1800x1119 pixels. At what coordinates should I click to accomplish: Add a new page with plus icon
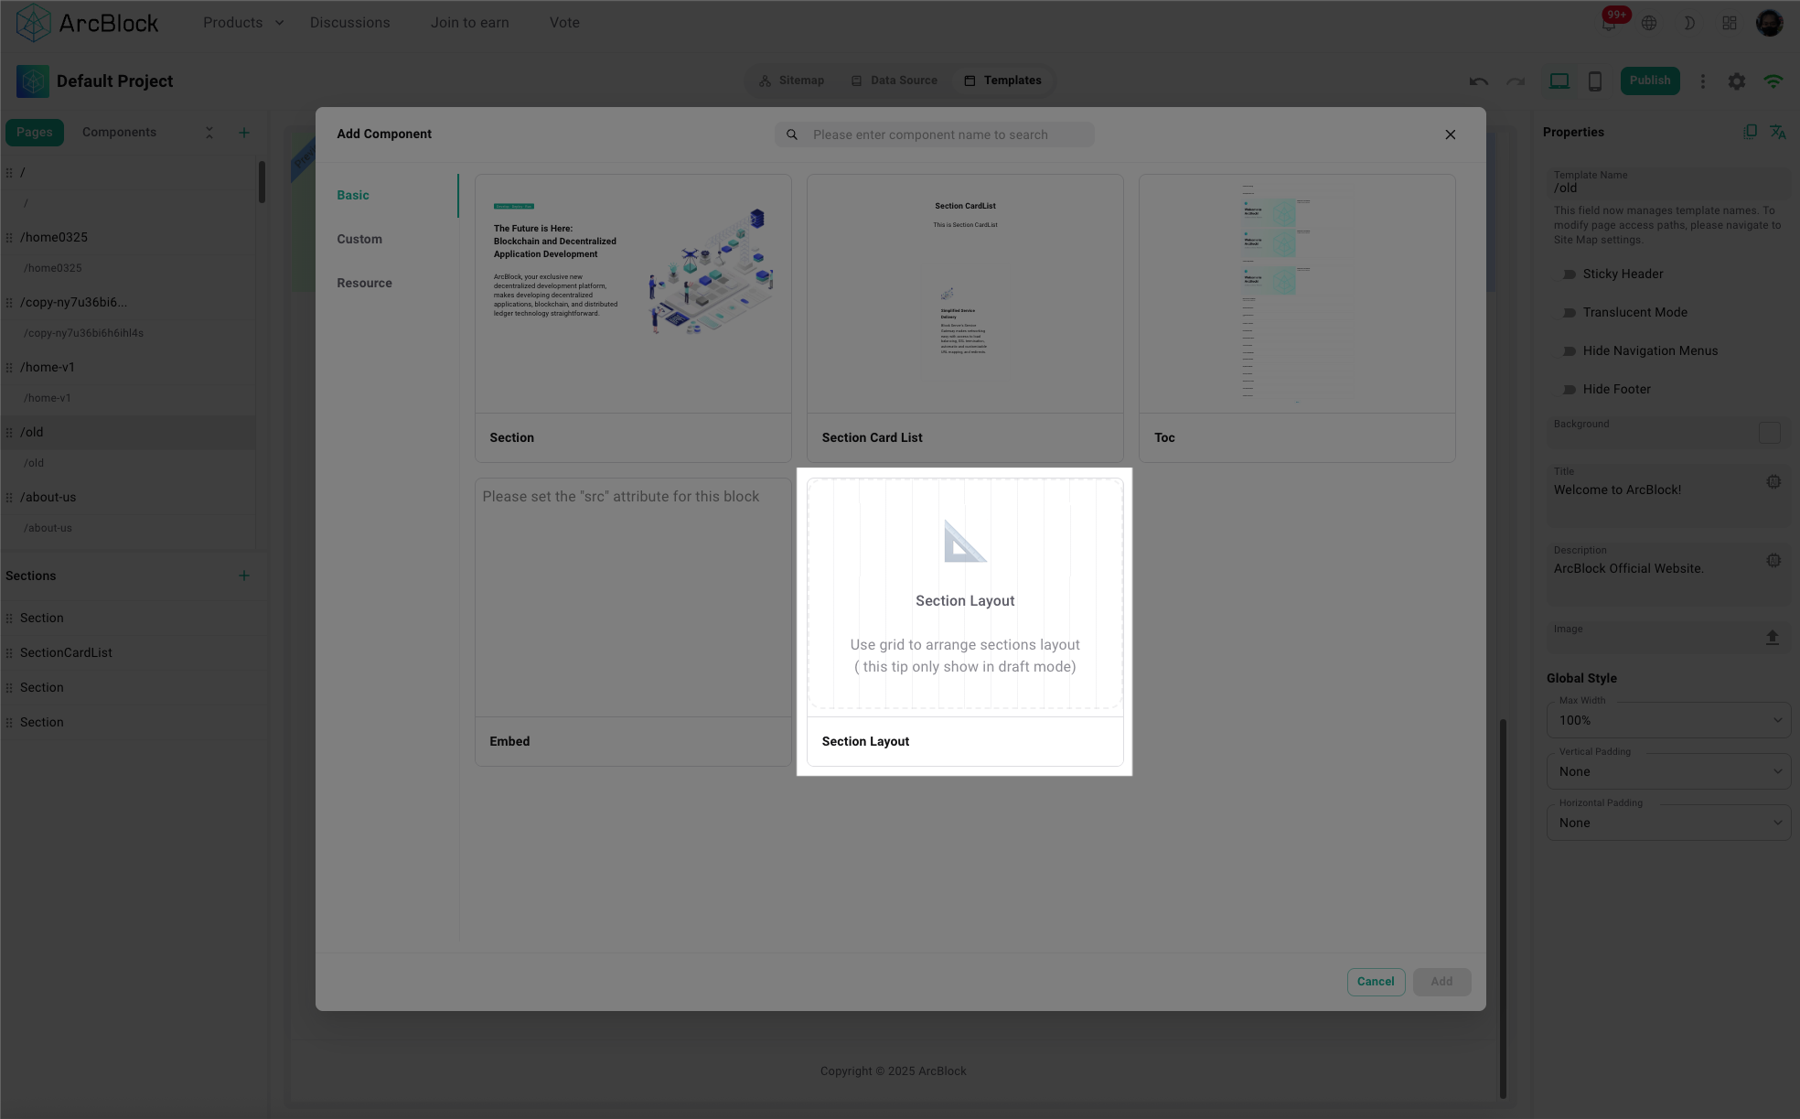(244, 133)
